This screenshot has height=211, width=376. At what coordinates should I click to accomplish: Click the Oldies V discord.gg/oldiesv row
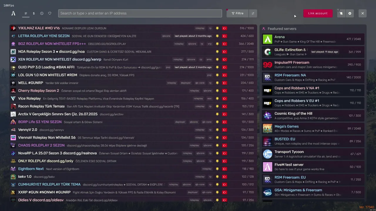pyautogui.click(x=133, y=200)
